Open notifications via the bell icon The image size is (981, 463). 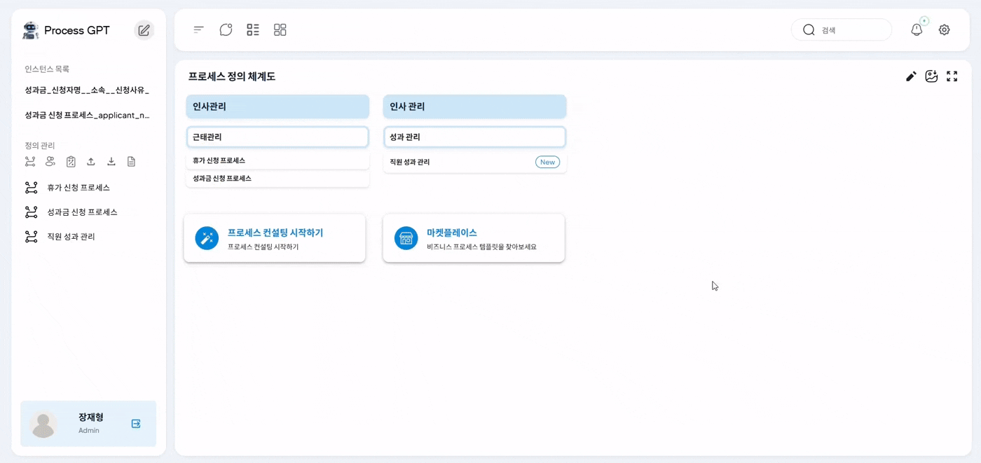point(917,30)
